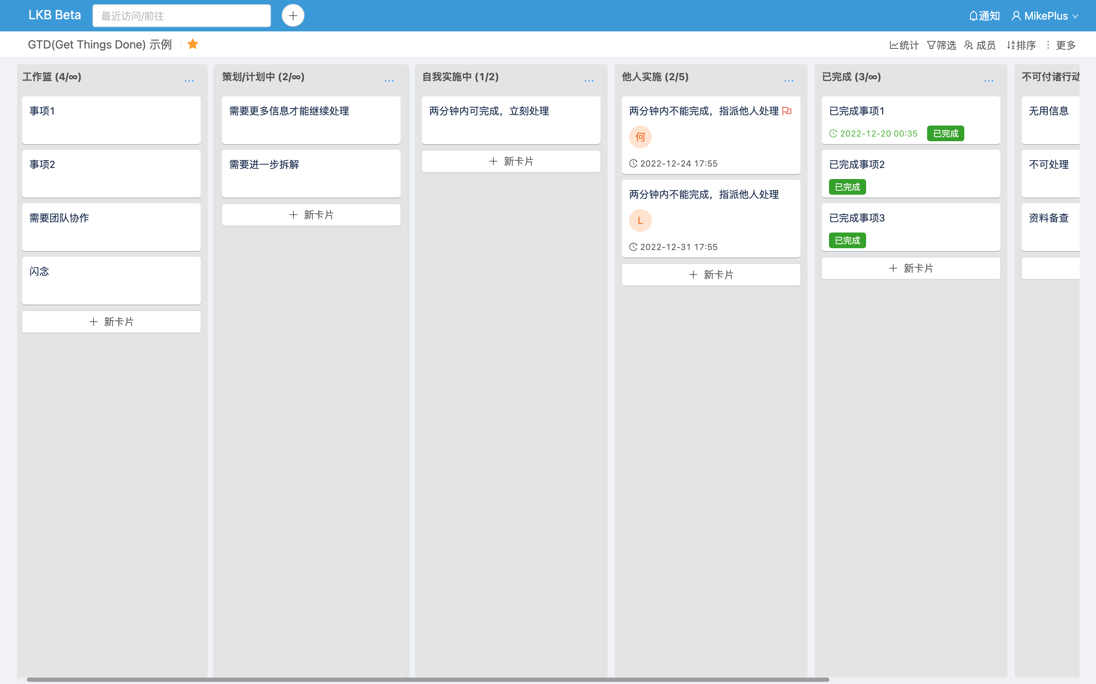Open the 他人实施 column options ellipsis

(789, 81)
